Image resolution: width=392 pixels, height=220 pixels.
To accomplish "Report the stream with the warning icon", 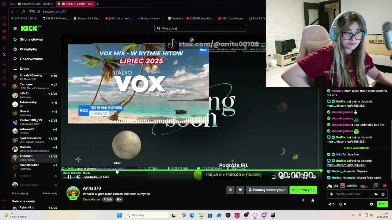I will (313, 200).
